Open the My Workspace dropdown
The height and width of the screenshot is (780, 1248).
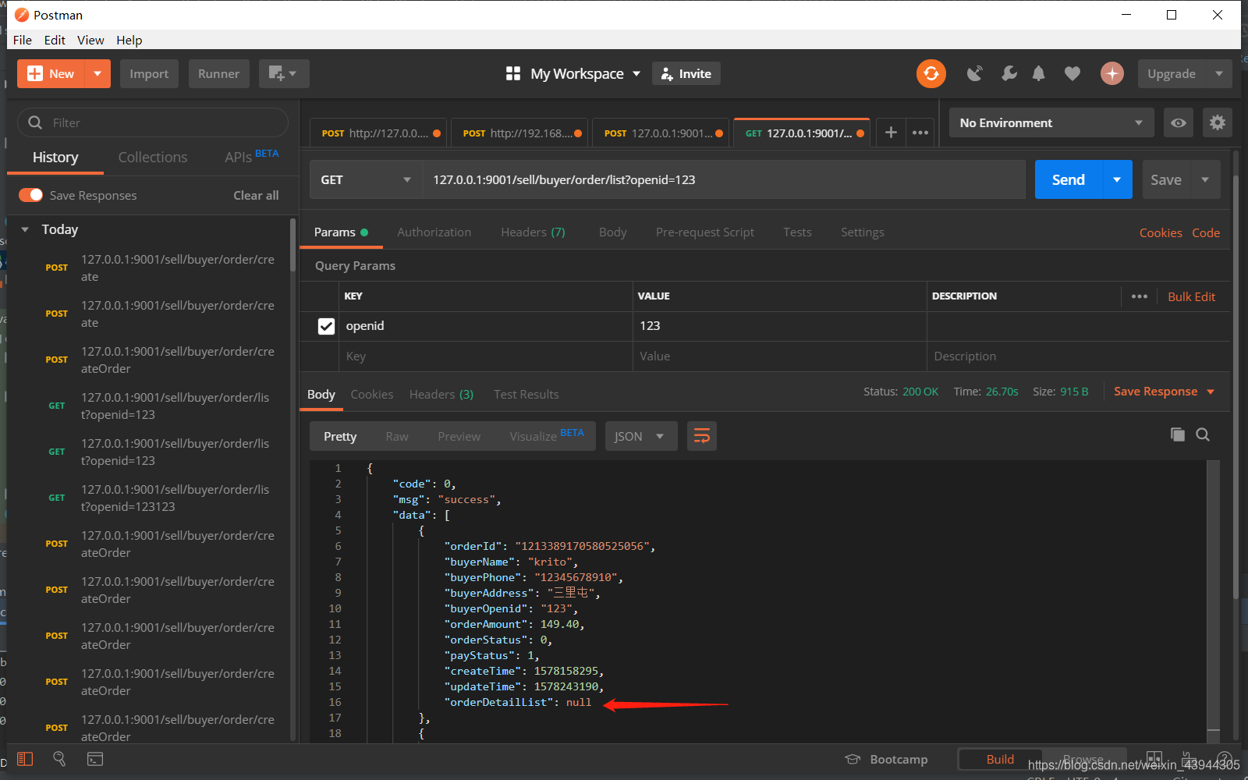coord(584,74)
